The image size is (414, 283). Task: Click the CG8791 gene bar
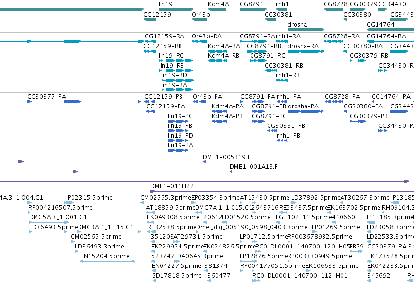(253, 9)
